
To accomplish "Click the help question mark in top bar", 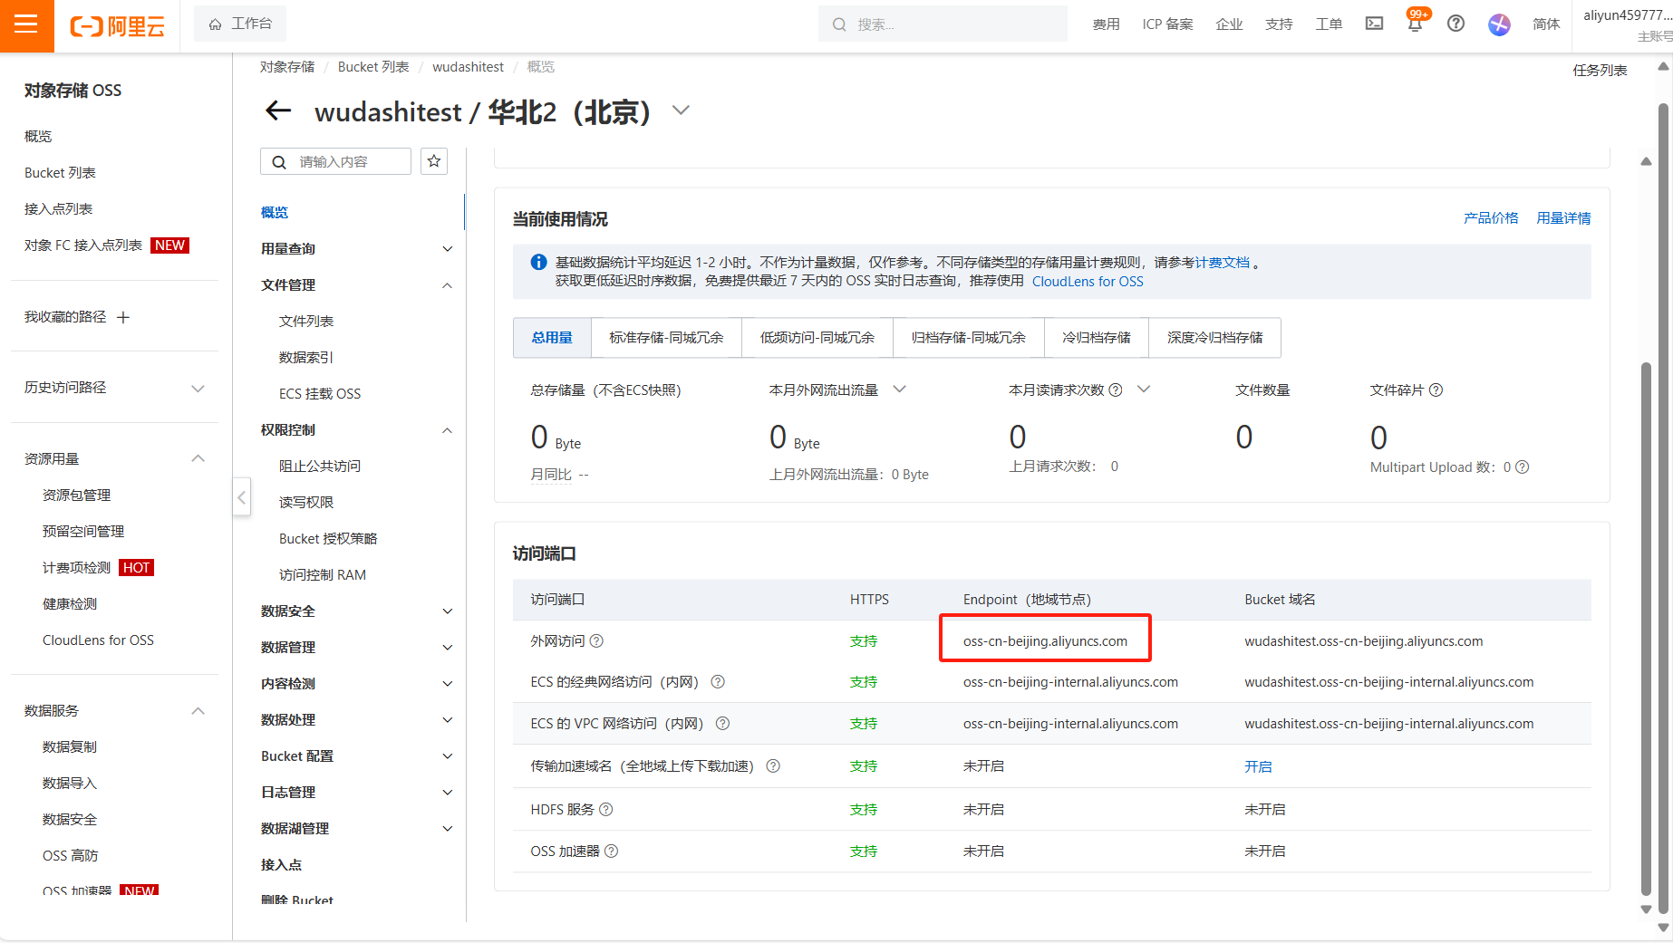I will [x=1455, y=24].
